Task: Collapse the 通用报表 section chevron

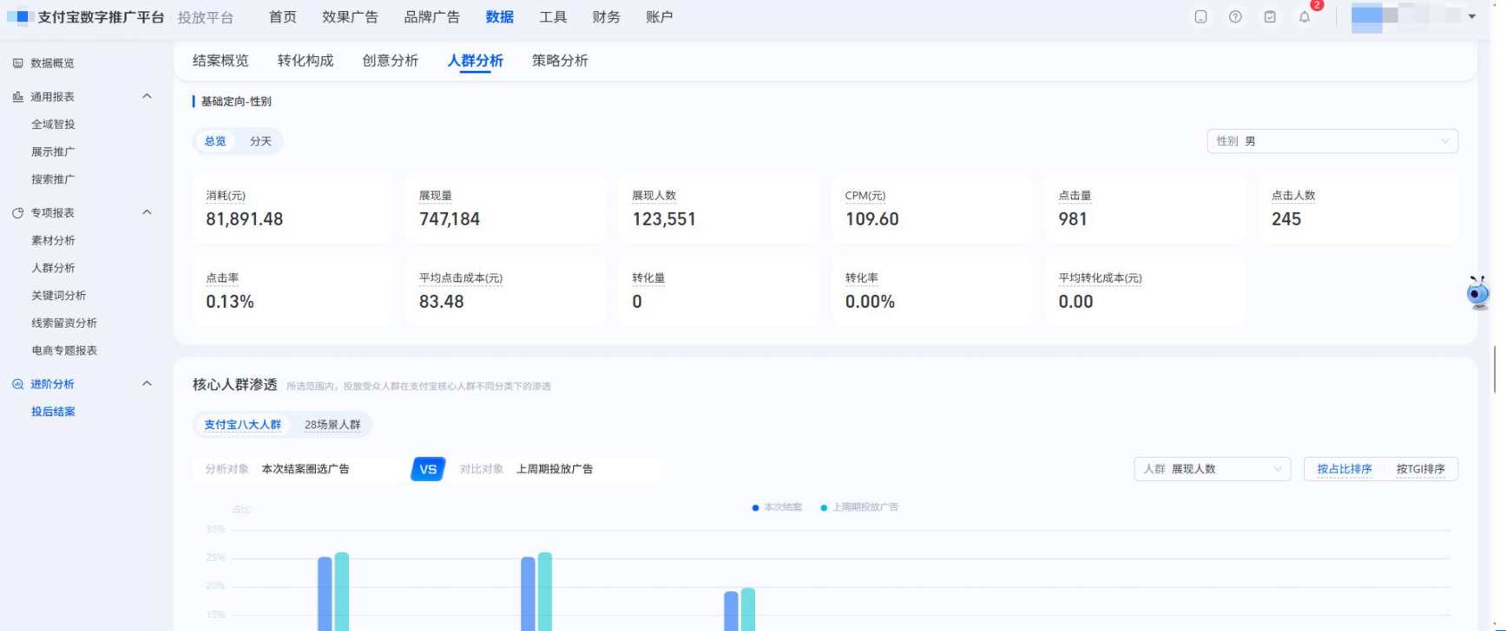Action: [147, 96]
